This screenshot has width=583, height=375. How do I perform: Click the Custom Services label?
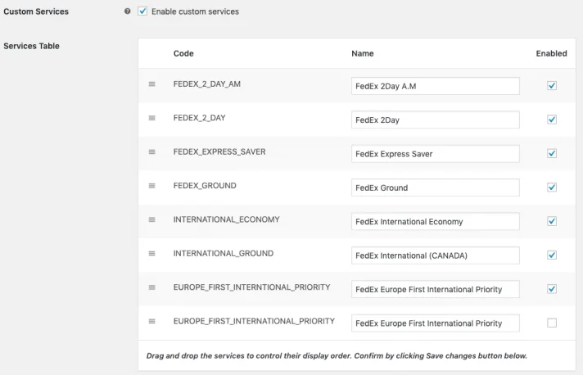[36, 11]
